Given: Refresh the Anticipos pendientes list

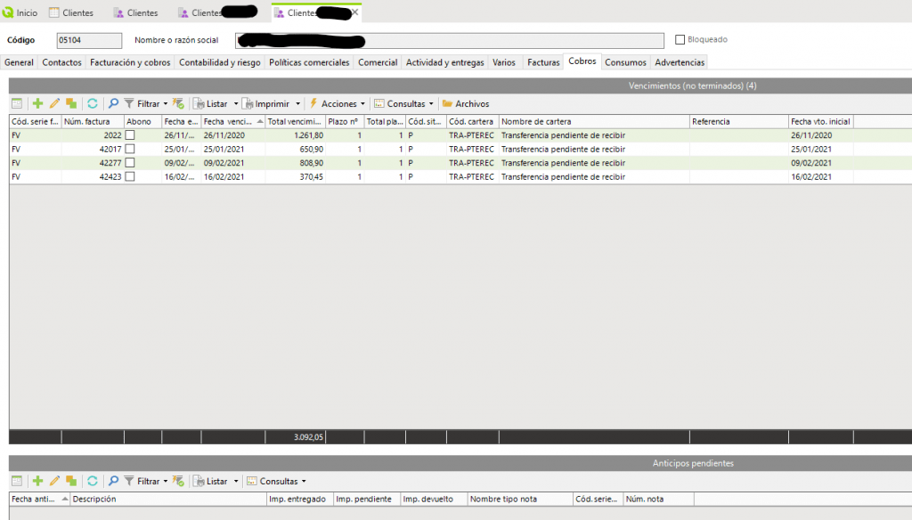Looking at the screenshot, I should click(x=93, y=481).
